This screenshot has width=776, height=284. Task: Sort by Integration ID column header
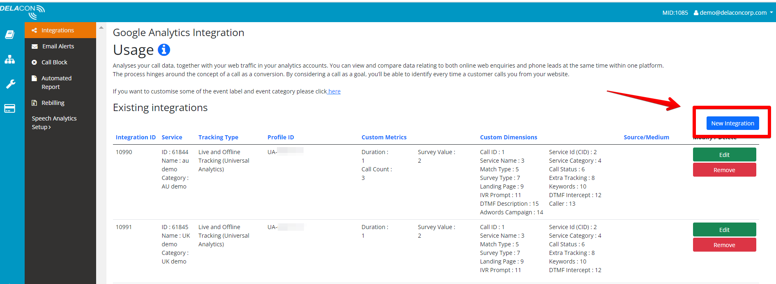[136, 137]
